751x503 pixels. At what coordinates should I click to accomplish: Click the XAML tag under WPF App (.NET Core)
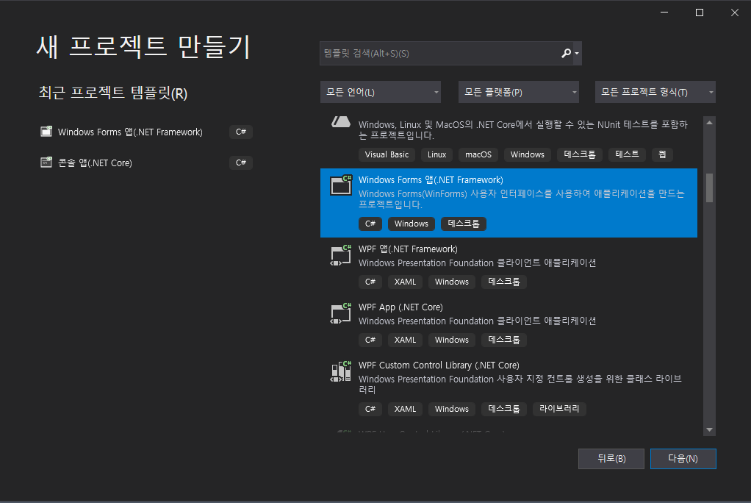[x=405, y=340]
